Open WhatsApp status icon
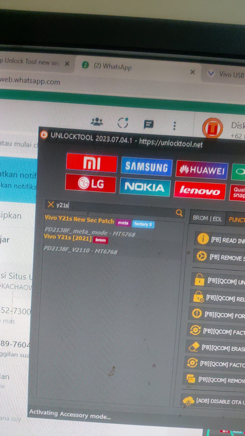 pyautogui.click(x=123, y=123)
